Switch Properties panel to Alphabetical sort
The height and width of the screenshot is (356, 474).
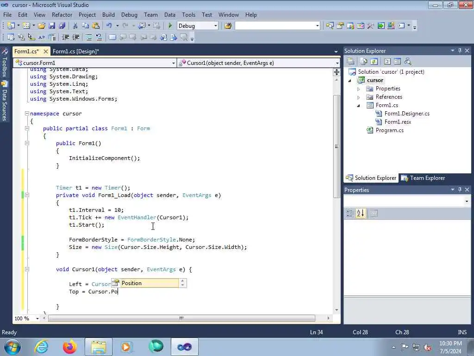pyautogui.click(x=360, y=213)
